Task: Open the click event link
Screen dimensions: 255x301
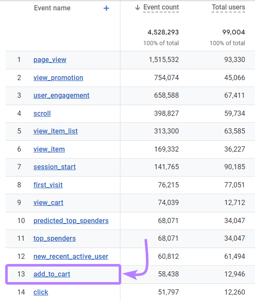Action: pos(41,292)
